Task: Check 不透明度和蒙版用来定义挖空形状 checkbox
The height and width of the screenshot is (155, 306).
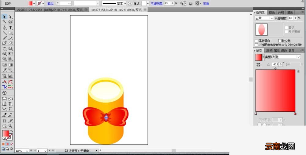Action: [256, 45]
